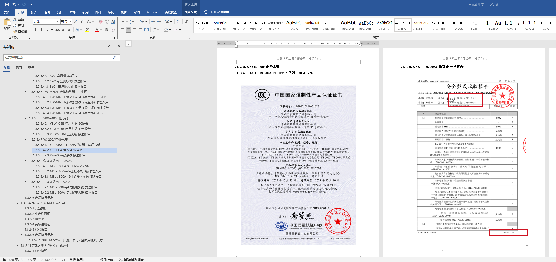This screenshot has height=262, width=556.
Task: Decrease paragraph indent
Action: point(153,22)
